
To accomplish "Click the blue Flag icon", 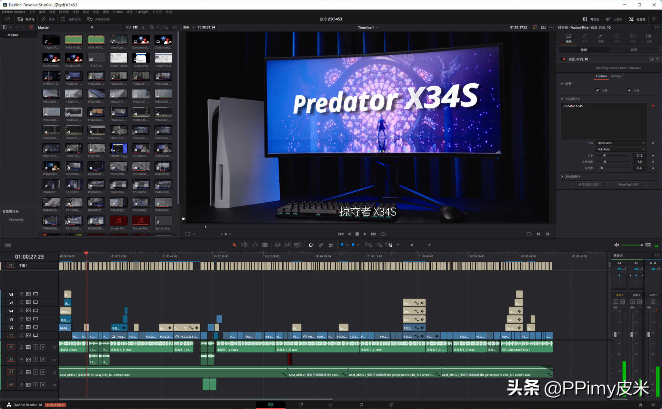I will click(342, 245).
